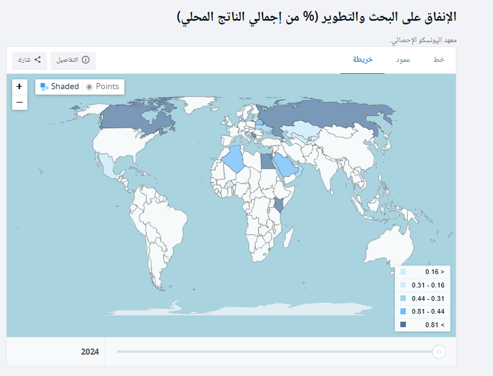The width and height of the screenshot is (493, 376).
Task: Select legend swatch for 0.16 >
Action: pos(403,272)
